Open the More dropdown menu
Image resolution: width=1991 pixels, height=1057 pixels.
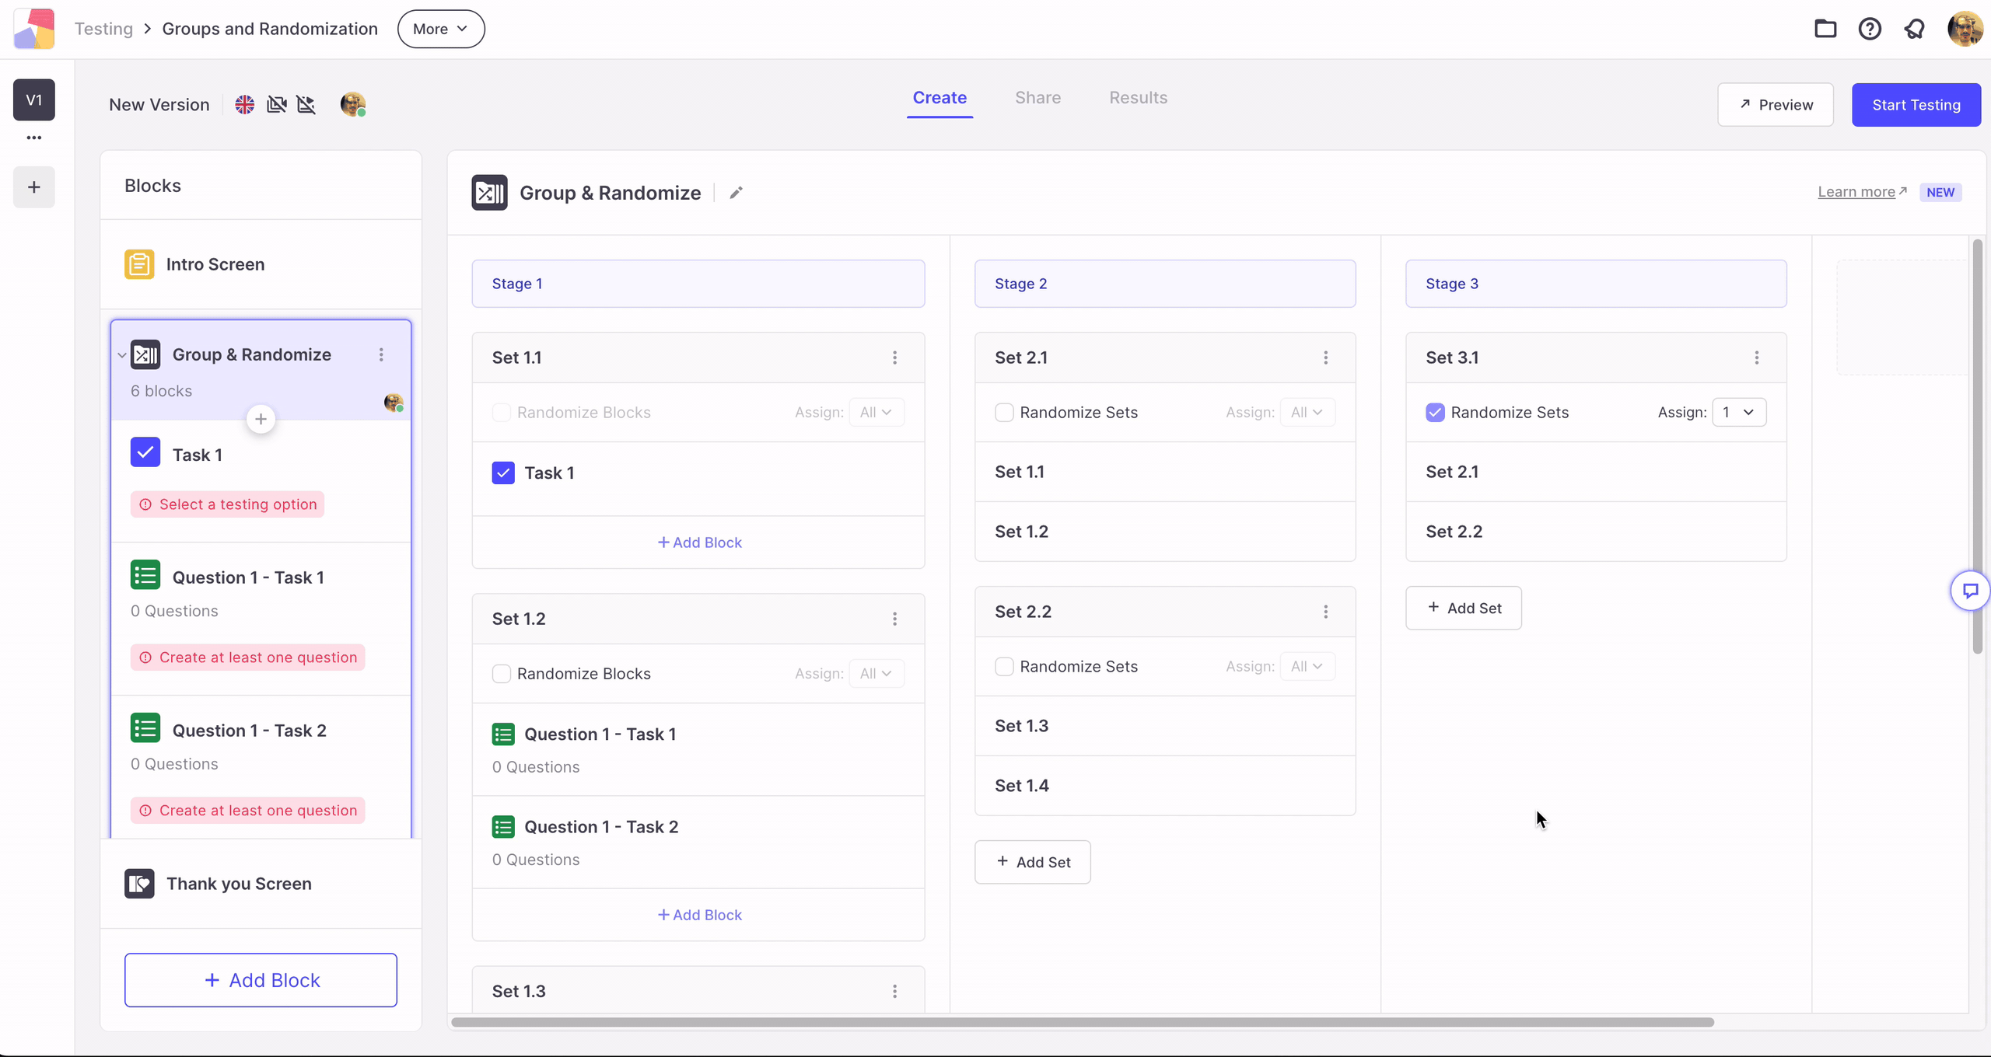(441, 29)
